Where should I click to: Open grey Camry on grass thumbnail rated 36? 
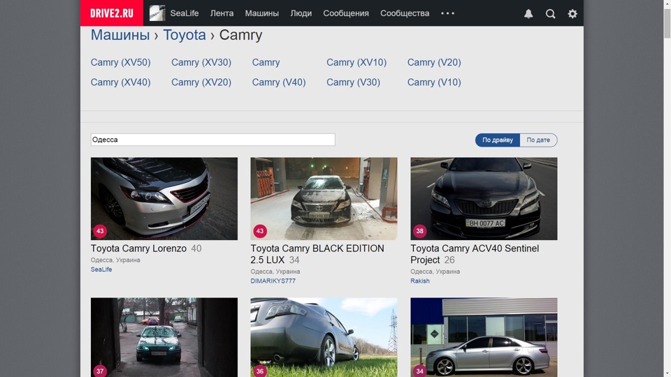324,337
